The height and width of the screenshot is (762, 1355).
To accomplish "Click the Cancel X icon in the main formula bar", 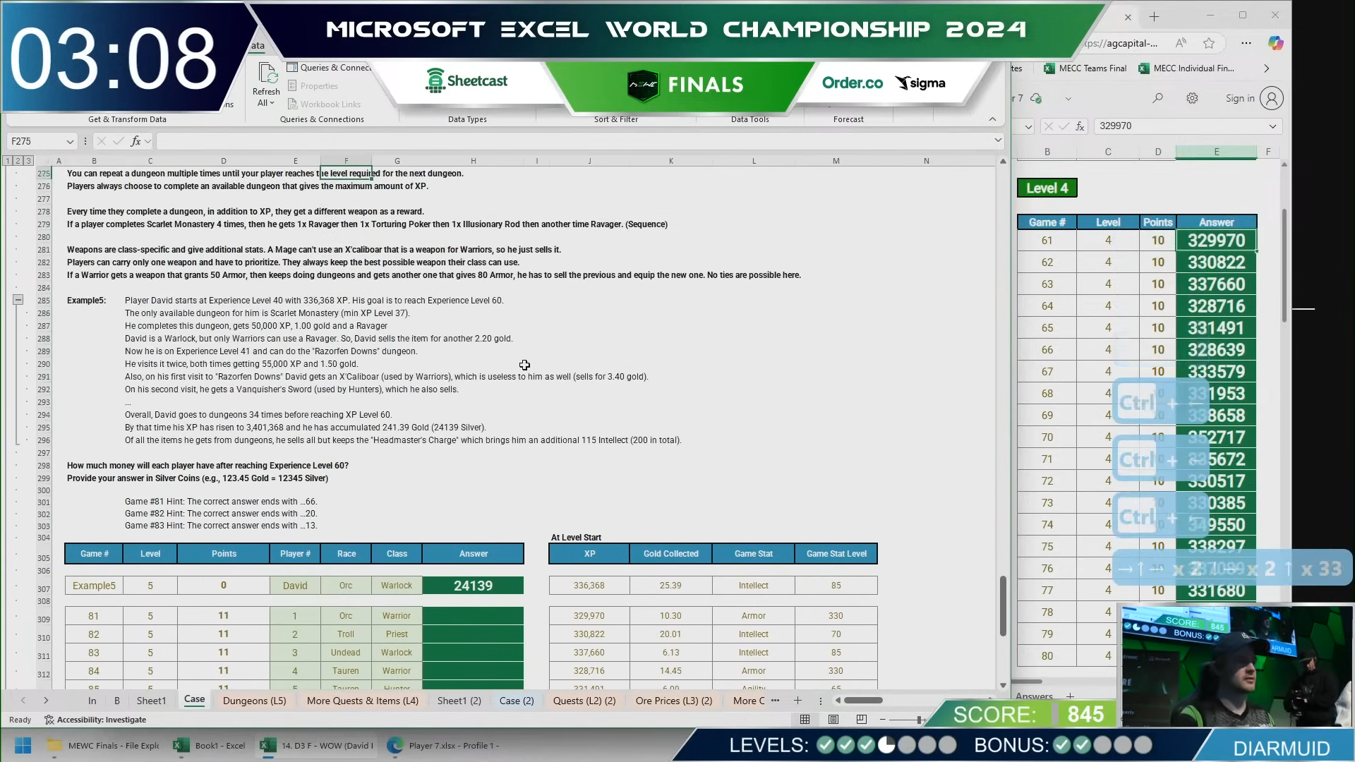I will click(x=101, y=142).
